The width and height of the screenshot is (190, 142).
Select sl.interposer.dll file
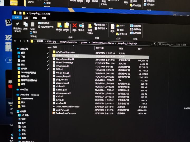click(x=62, y=93)
